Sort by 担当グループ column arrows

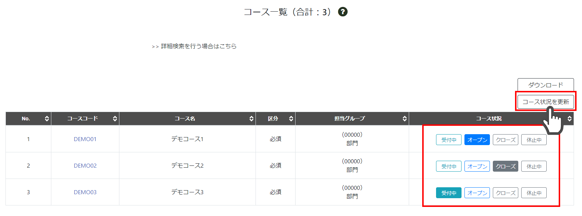point(404,119)
